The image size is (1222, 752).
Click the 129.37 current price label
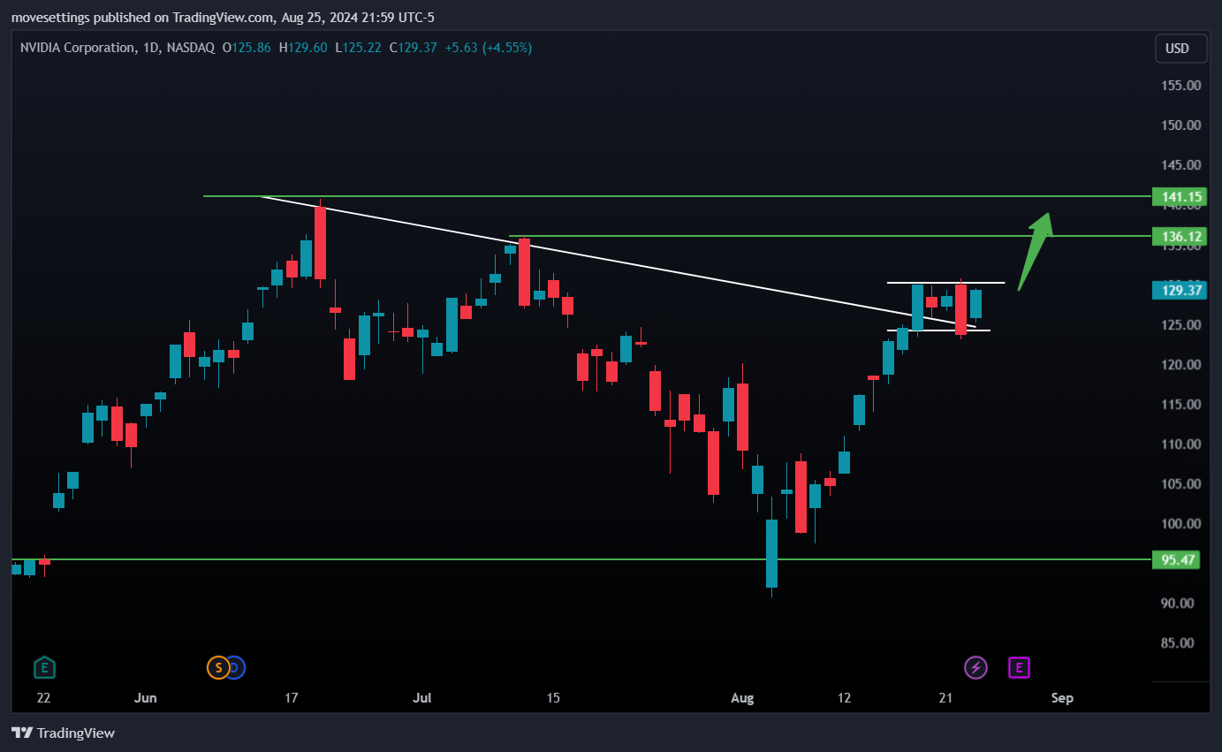(x=1180, y=290)
